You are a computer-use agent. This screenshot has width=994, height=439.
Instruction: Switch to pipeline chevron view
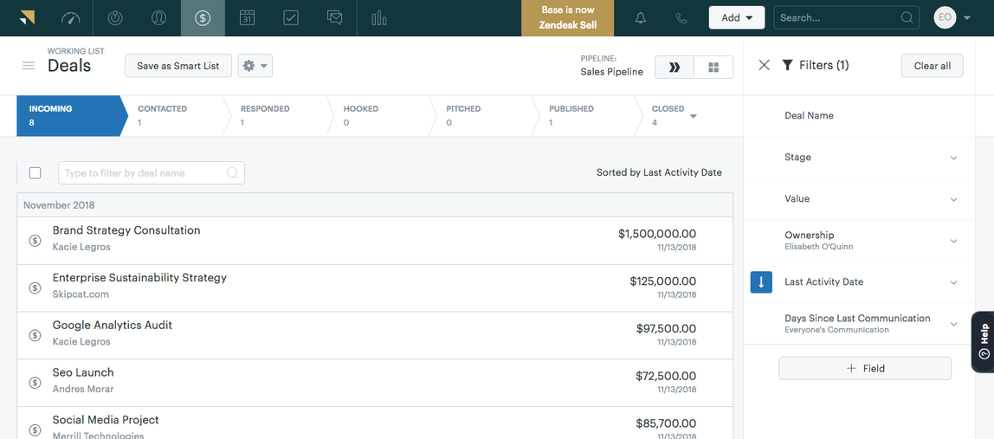pos(674,68)
